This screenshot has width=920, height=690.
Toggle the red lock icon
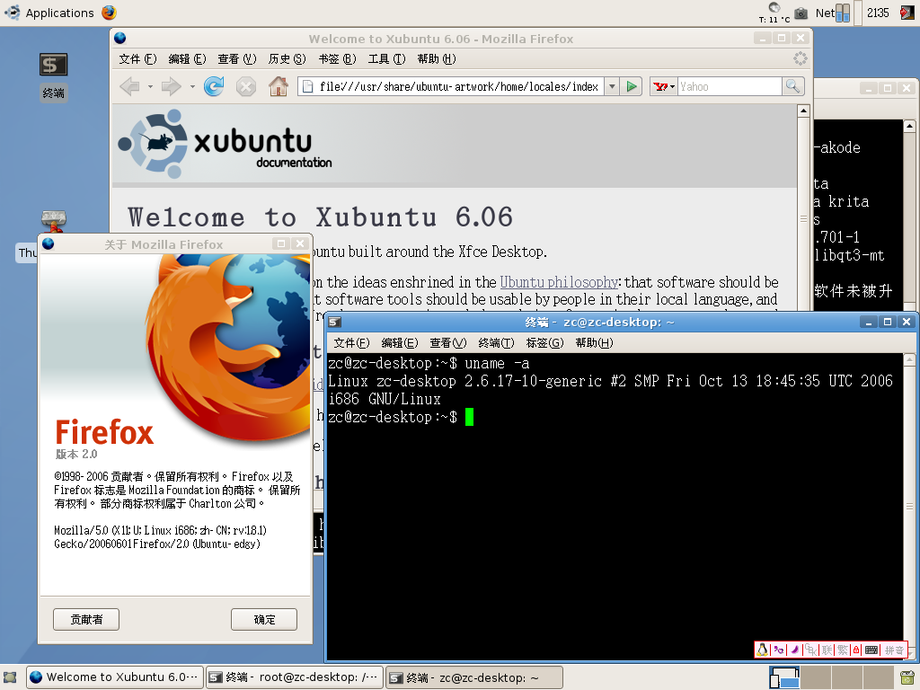click(x=856, y=650)
